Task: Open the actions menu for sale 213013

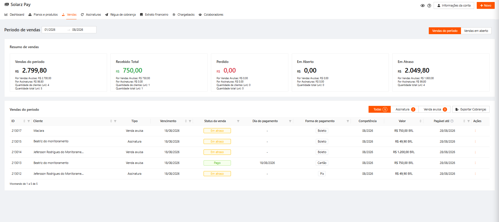Action: [475, 163]
